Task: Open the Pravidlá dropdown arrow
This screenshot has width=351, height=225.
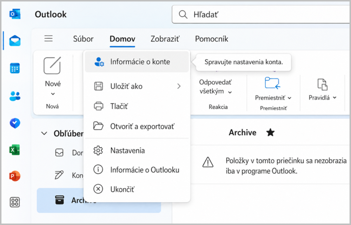Action: coord(335,98)
